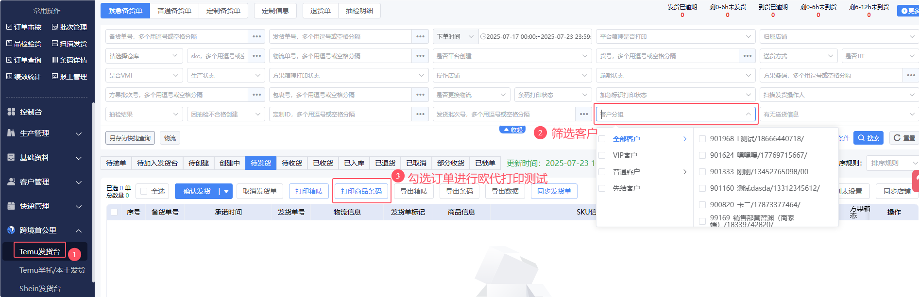Viewport: 919px width, 297px height.
Task: Click ellipsis button beside skc field
Action: point(256,56)
